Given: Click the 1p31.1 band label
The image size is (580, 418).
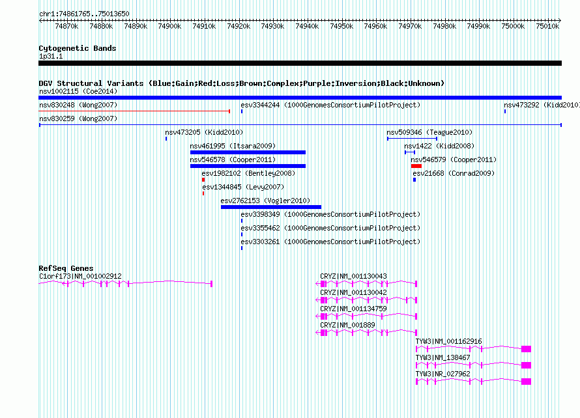Looking at the screenshot, I should pyautogui.click(x=51, y=56).
